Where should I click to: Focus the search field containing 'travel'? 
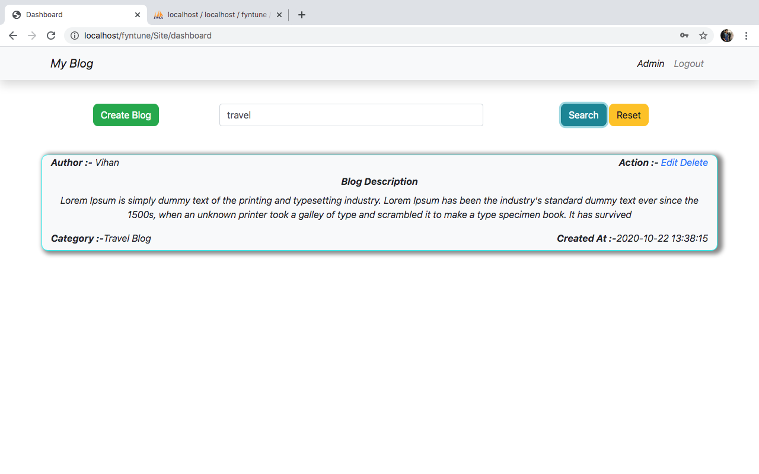[x=351, y=115]
